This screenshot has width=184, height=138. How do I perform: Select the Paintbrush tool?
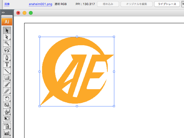(x=7, y=84)
